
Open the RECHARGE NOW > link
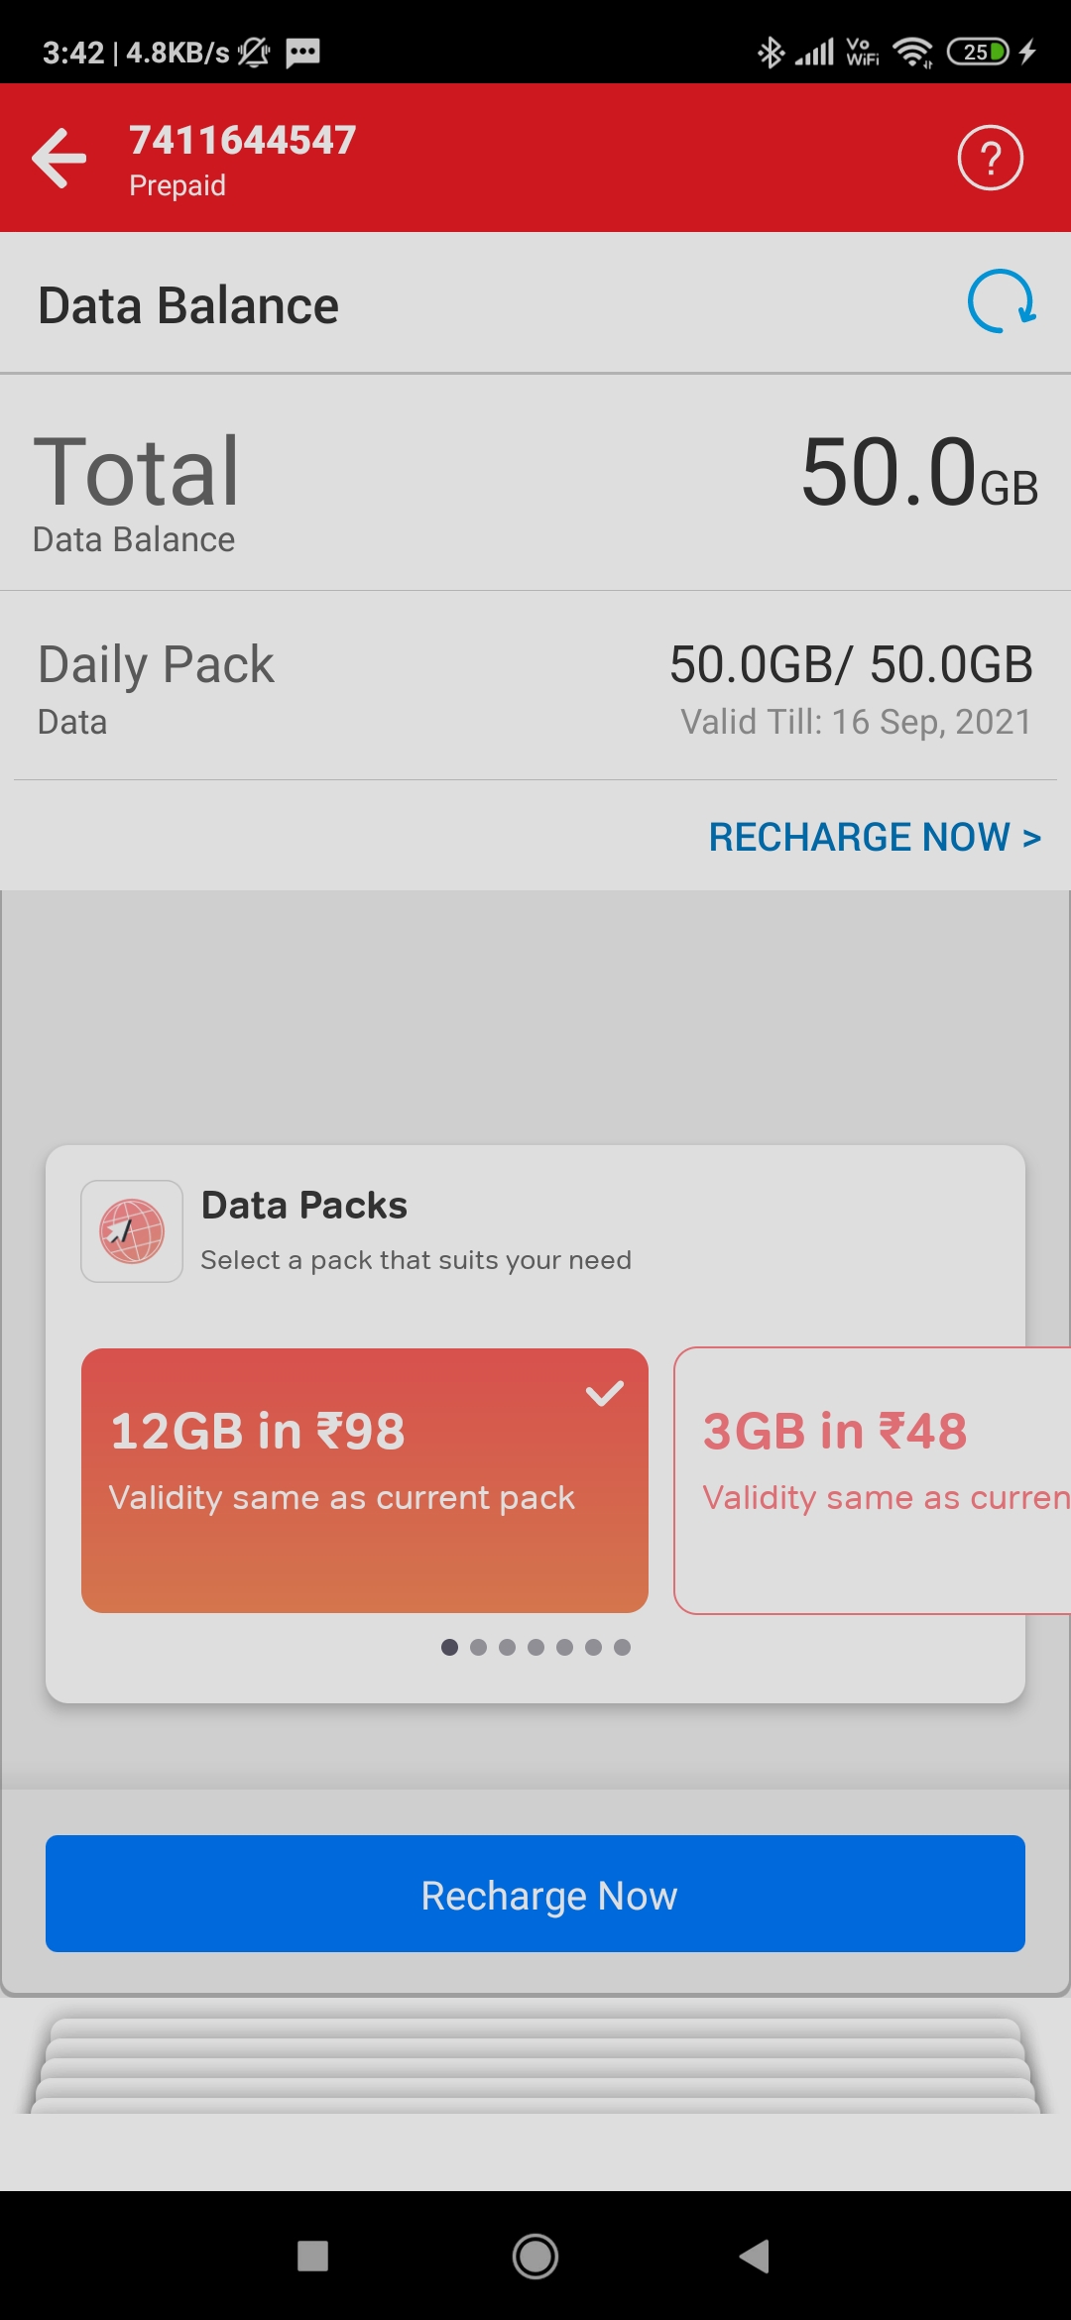click(874, 837)
